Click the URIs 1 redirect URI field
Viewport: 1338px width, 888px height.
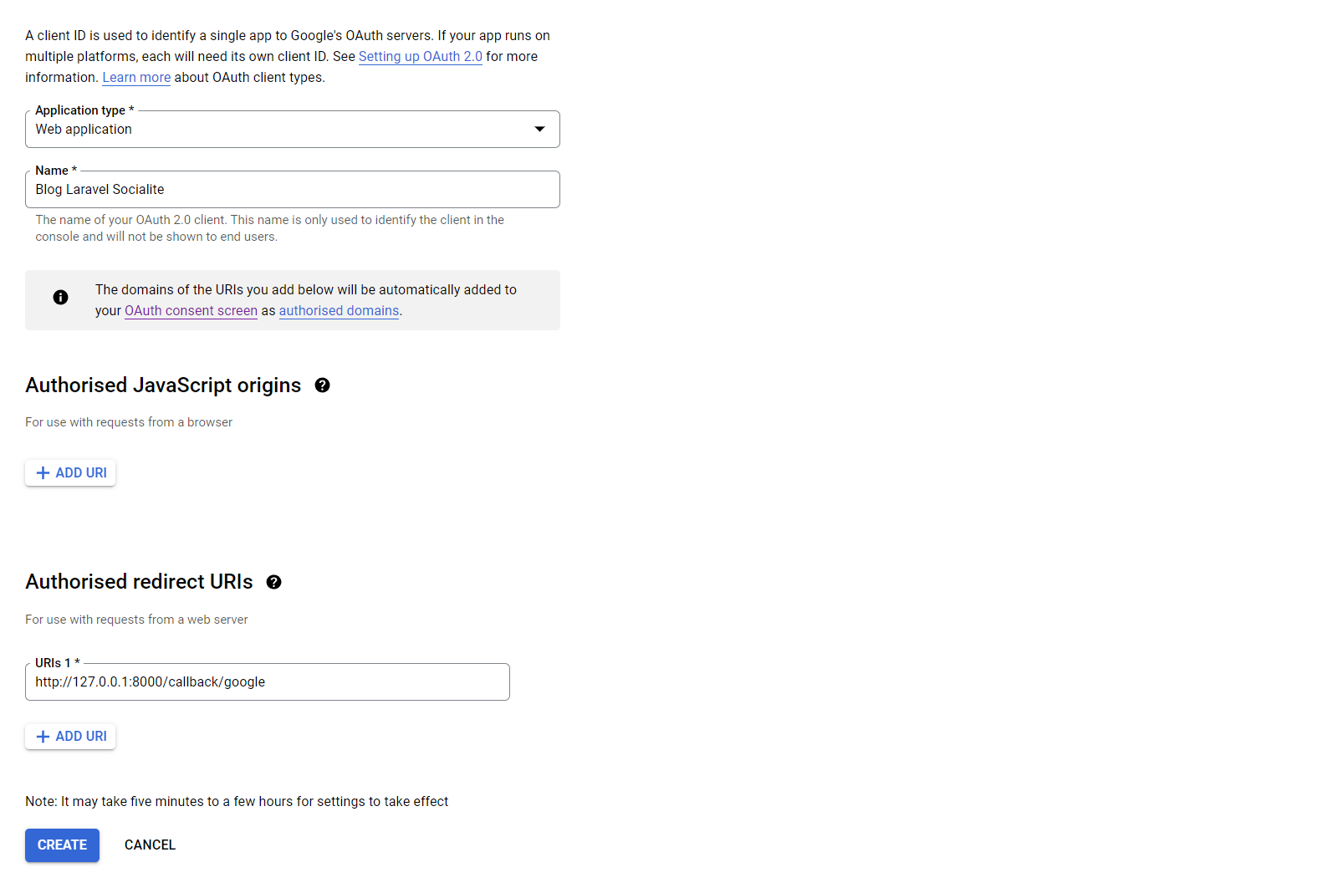pos(268,682)
